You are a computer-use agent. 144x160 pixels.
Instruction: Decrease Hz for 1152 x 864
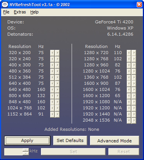(52, 114)
